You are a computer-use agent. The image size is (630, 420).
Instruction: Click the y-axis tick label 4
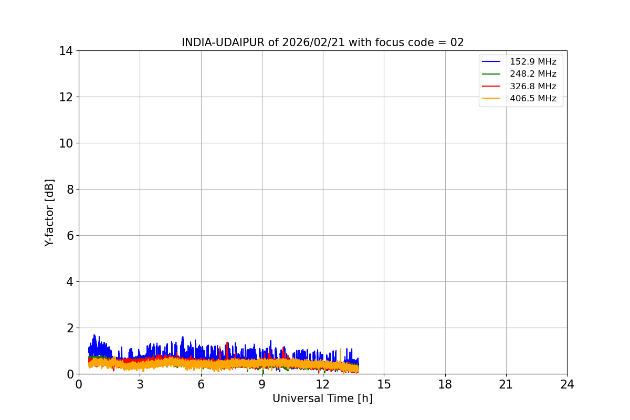pyautogui.click(x=69, y=282)
